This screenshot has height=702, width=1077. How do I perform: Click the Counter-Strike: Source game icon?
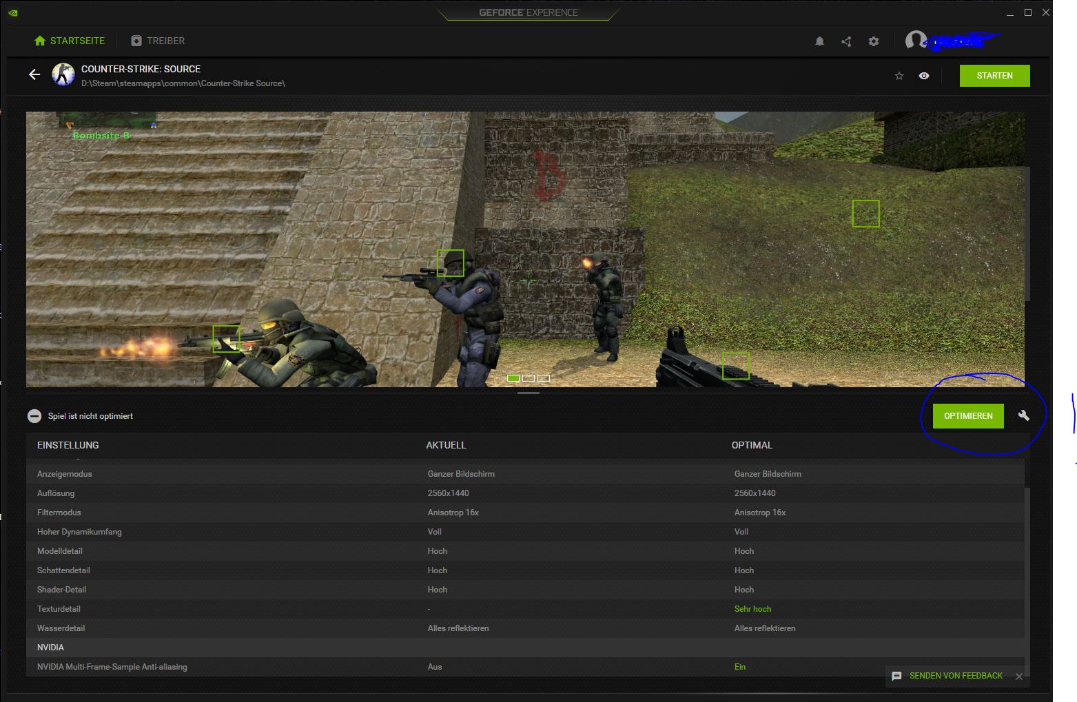tap(63, 74)
